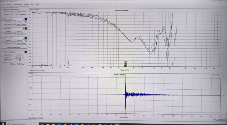
Task: Click the Peak pos level field -12.39
Action: click(20, 64)
